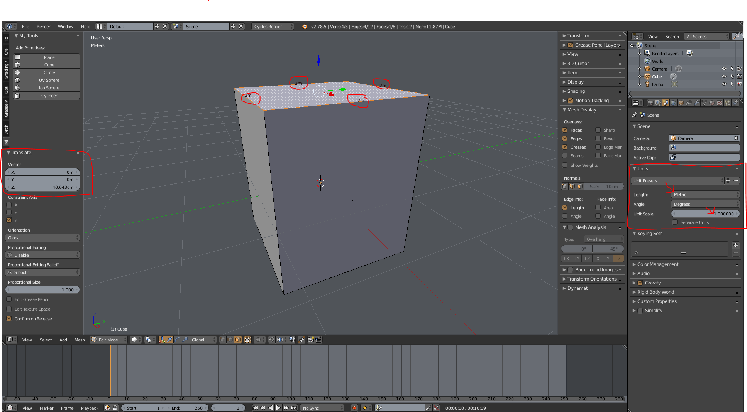Click the play animation button
This screenshot has height=412, width=747.
[278, 408]
